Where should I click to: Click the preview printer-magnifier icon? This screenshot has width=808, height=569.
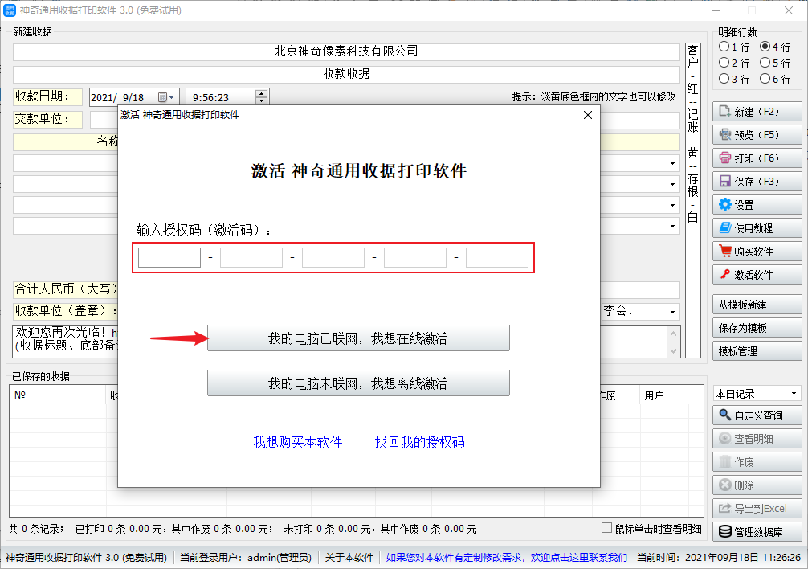point(725,134)
